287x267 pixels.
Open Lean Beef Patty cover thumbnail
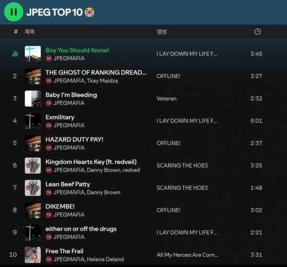click(x=33, y=188)
